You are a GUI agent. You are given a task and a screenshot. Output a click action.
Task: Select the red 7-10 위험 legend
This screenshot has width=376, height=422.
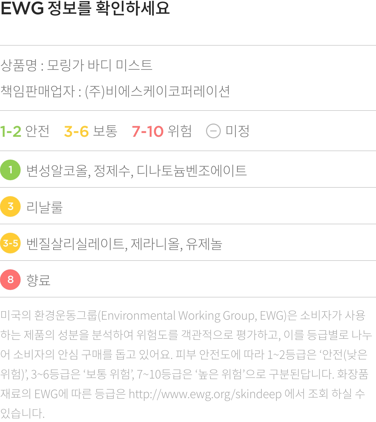(162, 131)
